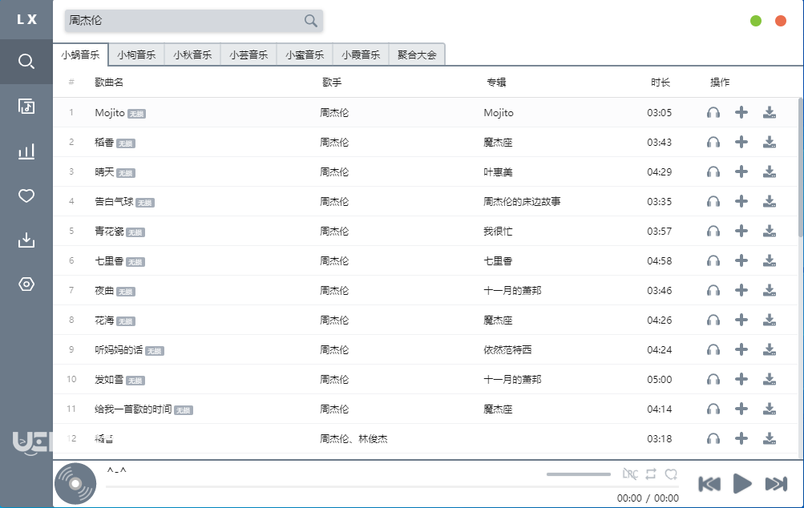
Task: Click the spinning album art in the player bar
Action: (75, 482)
